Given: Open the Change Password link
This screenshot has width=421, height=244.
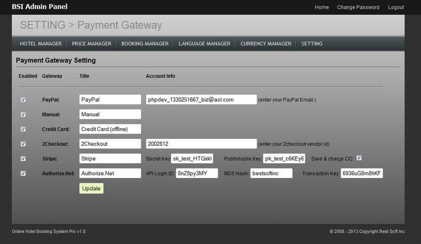Looking at the screenshot, I should [358, 7].
